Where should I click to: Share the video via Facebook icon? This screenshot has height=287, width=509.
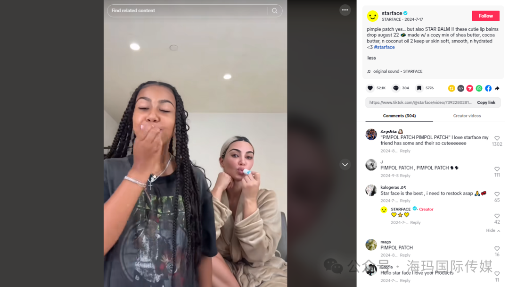488,88
